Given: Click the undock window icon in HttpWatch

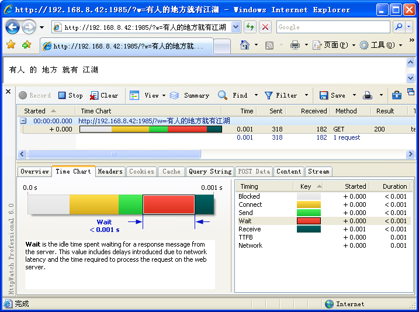Looking at the screenshot, I should [411, 92].
